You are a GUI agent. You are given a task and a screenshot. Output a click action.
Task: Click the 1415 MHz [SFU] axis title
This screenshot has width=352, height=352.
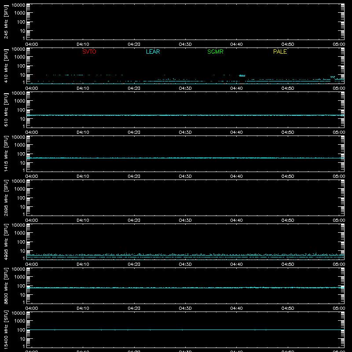6,154
